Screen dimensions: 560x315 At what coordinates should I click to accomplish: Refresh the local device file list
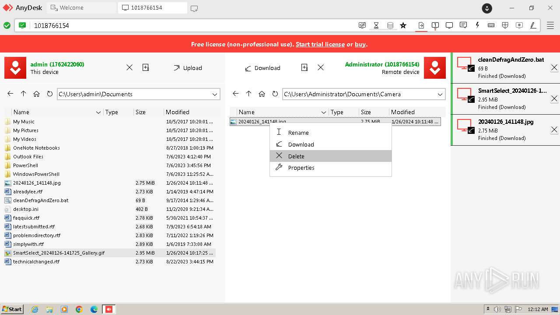click(x=50, y=94)
